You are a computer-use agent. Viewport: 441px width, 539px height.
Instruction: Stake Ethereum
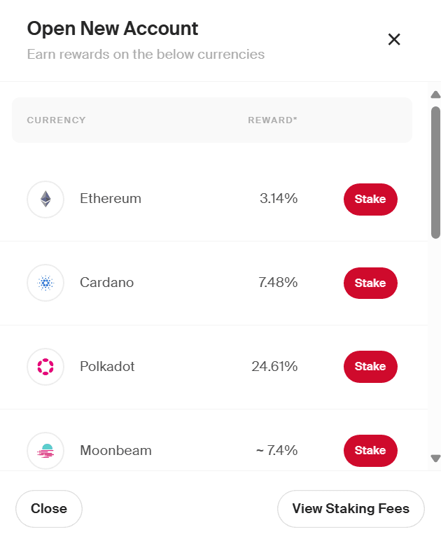pyautogui.click(x=370, y=199)
